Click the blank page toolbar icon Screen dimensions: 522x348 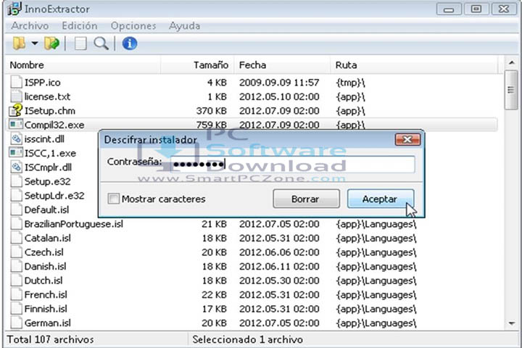click(x=80, y=43)
